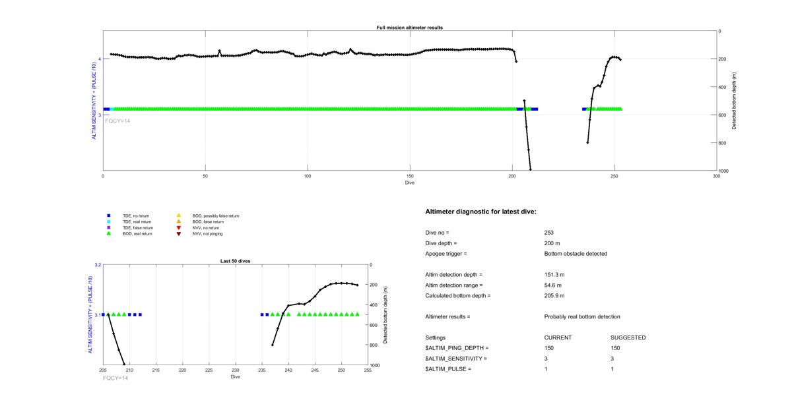Click the suggested $ALTIM_PING_DEPTH value 150

click(615, 348)
